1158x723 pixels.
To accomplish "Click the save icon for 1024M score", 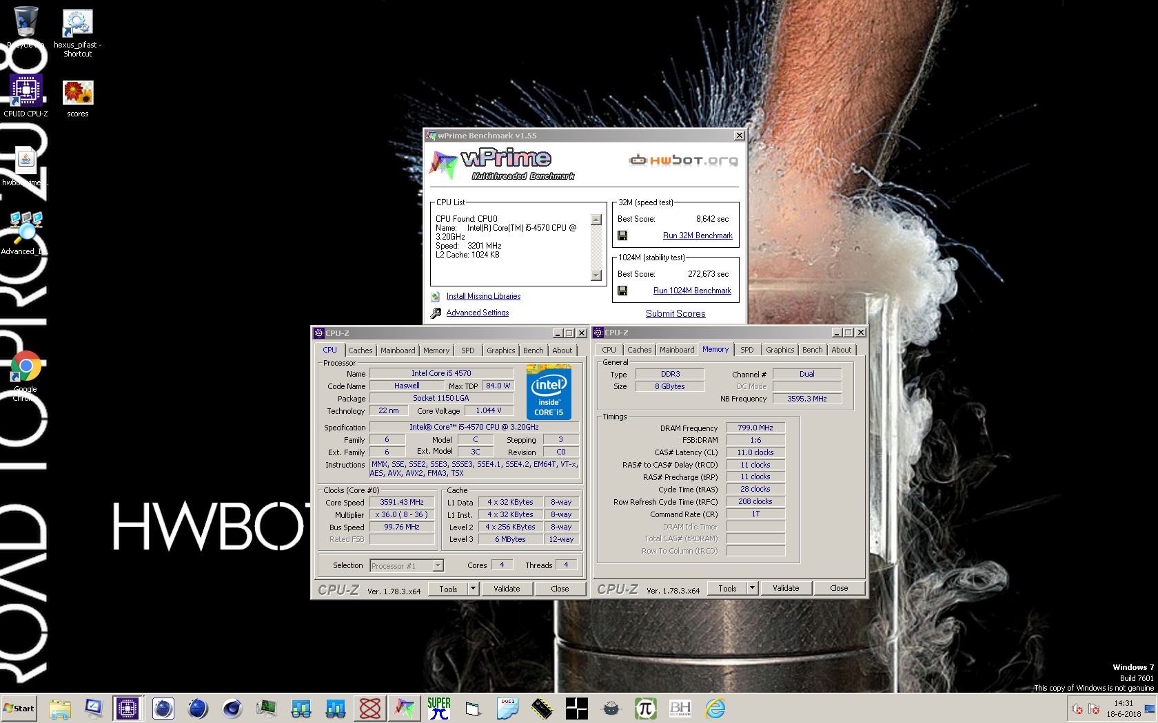I will coord(622,291).
